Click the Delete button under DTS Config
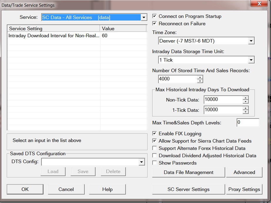This screenshot has width=271, height=203. click(113, 171)
